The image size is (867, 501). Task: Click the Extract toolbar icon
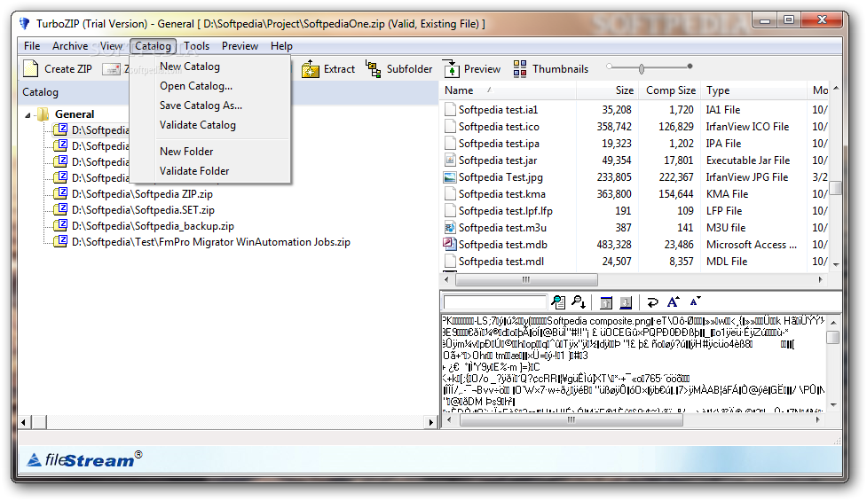click(x=311, y=69)
